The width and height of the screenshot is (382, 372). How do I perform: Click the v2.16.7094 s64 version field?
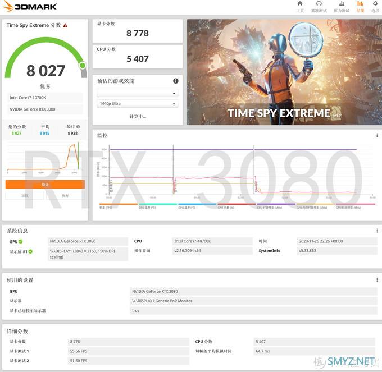(x=212, y=251)
